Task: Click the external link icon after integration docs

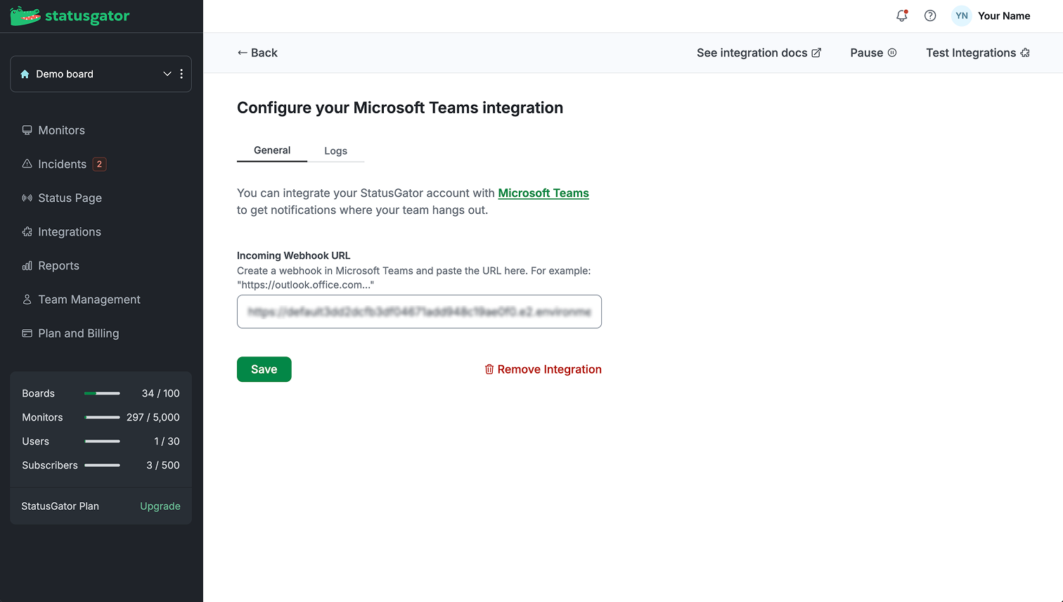Action: tap(816, 53)
